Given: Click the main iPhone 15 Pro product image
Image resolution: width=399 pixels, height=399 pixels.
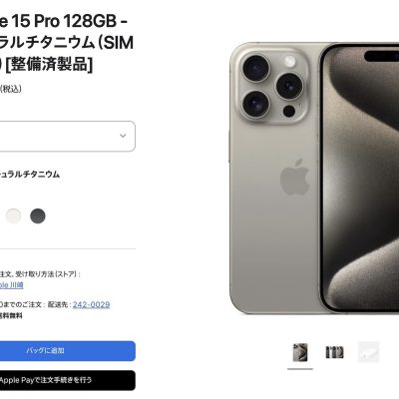Looking at the screenshot, I should click(314, 179).
